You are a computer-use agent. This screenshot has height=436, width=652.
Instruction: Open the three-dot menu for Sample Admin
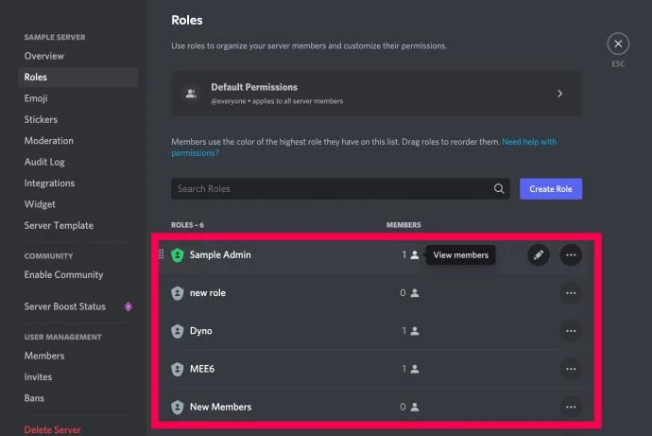pyautogui.click(x=571, y=254)
